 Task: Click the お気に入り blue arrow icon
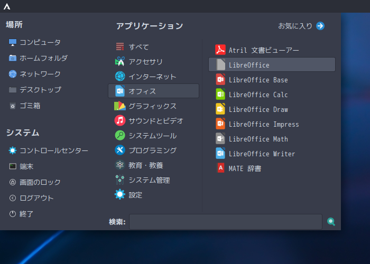[x=320, y=26]
